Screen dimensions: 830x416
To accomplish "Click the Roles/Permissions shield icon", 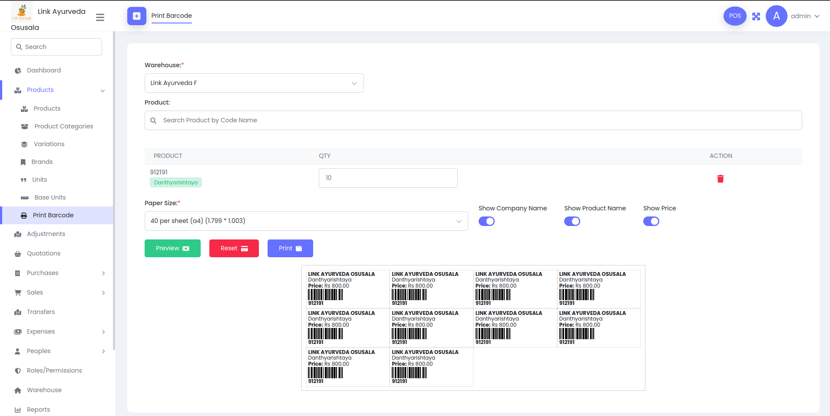I will pyautogui.click(x=18, y=371).
